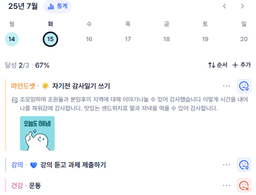Toggle smiley status for 강의 듣고 과제 제출하기

244,165
